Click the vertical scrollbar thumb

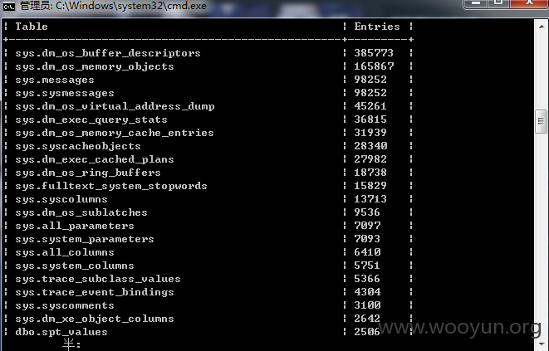(x=541, y=121)
